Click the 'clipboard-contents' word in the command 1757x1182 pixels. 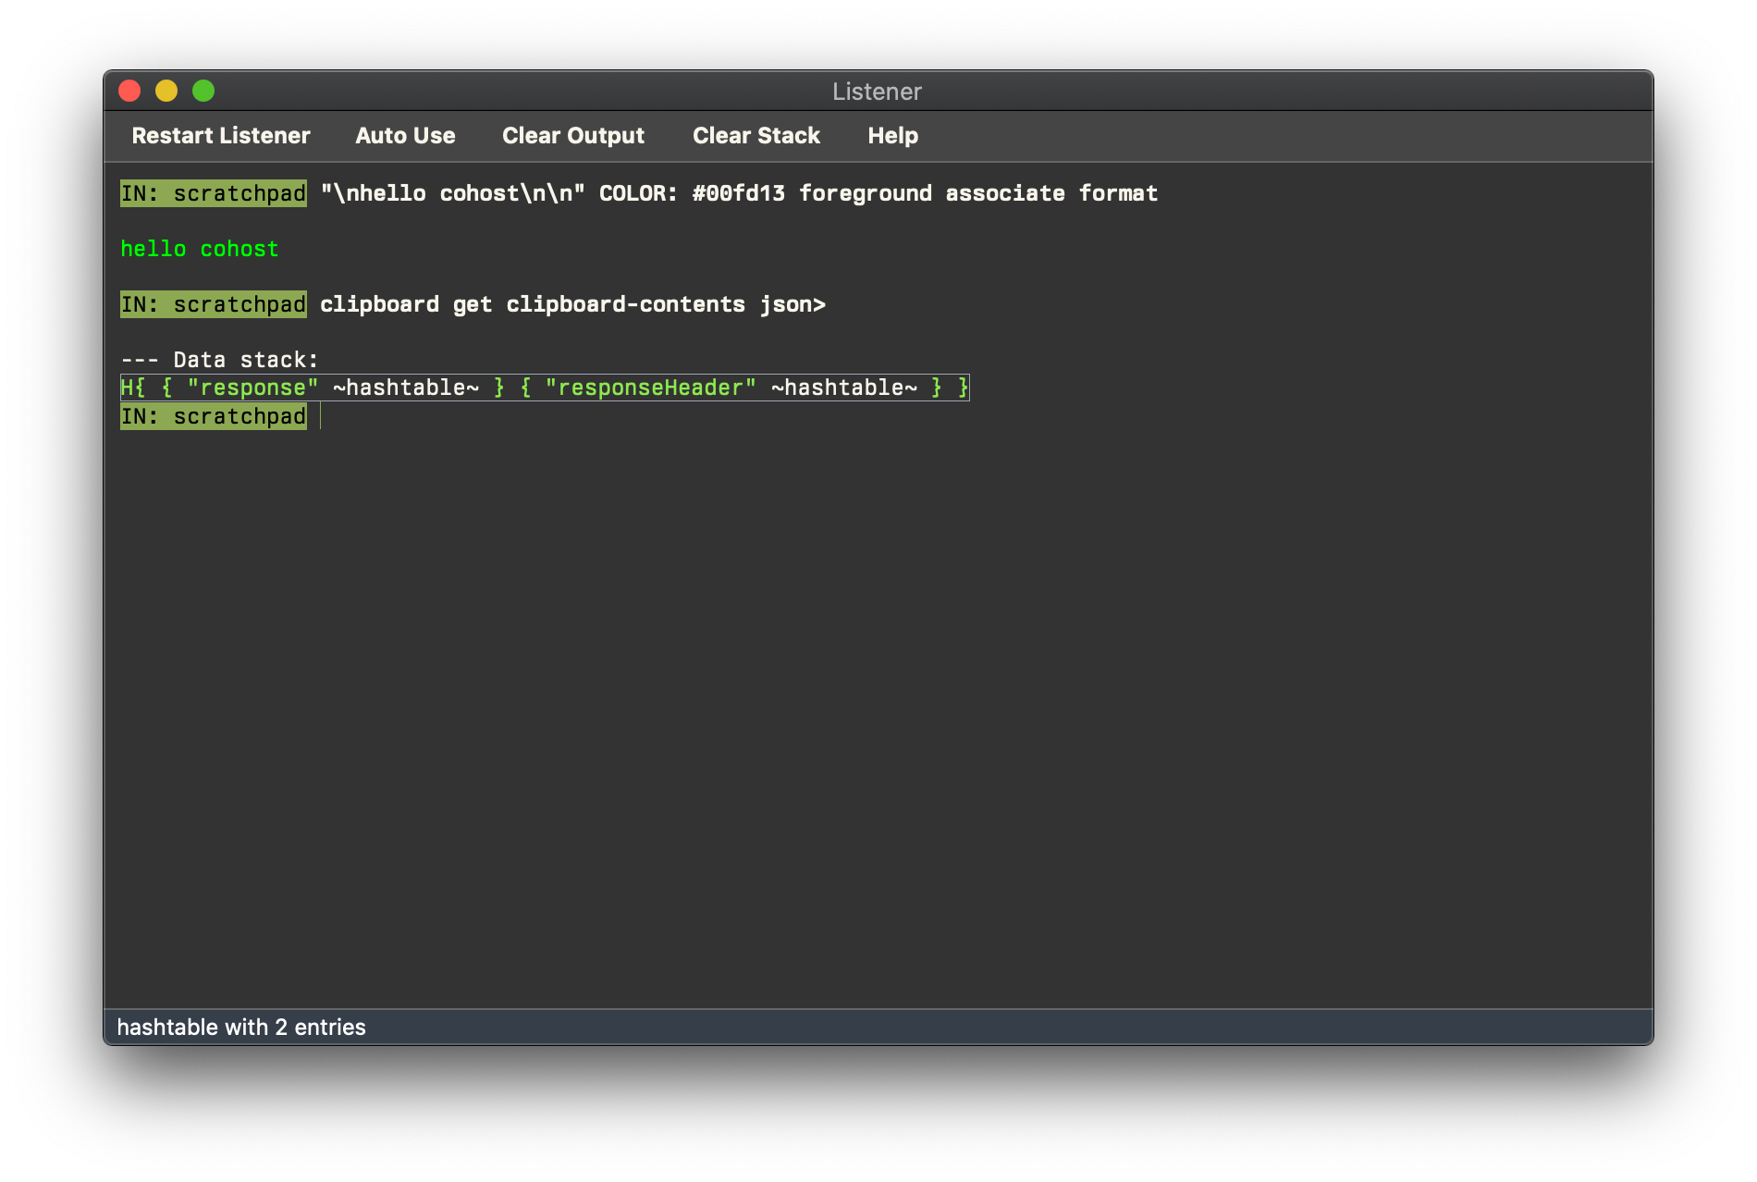[625, 304]
